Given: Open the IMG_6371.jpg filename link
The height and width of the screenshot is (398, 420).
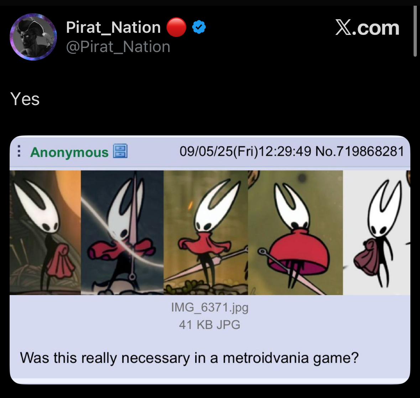Looking at the screenshot, I should (x=210, y=307).
